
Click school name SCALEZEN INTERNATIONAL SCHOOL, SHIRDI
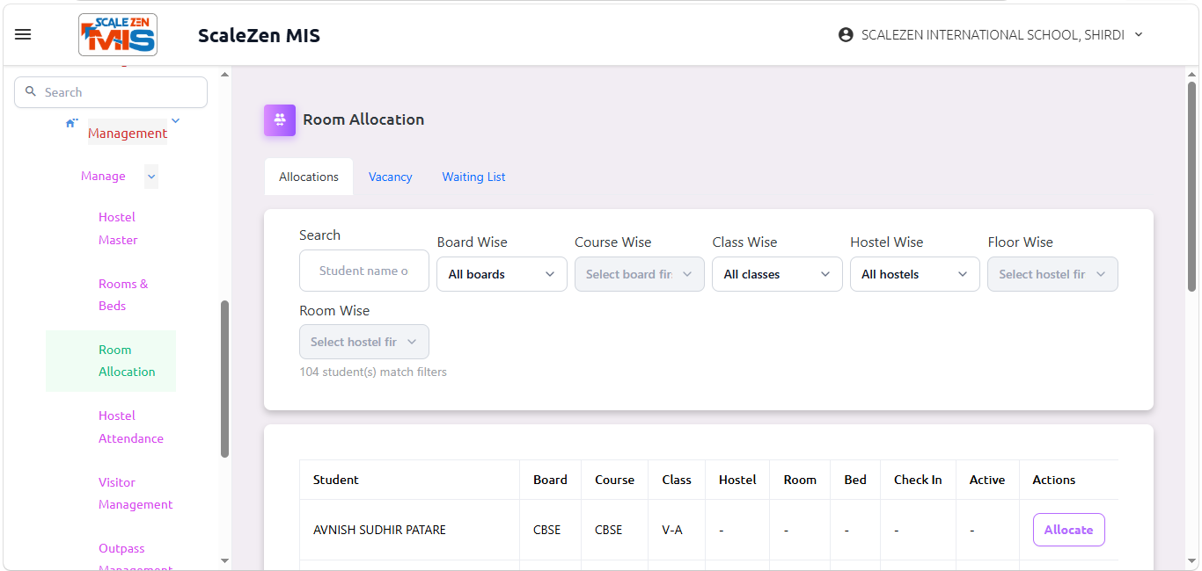[x=993, y=35]
